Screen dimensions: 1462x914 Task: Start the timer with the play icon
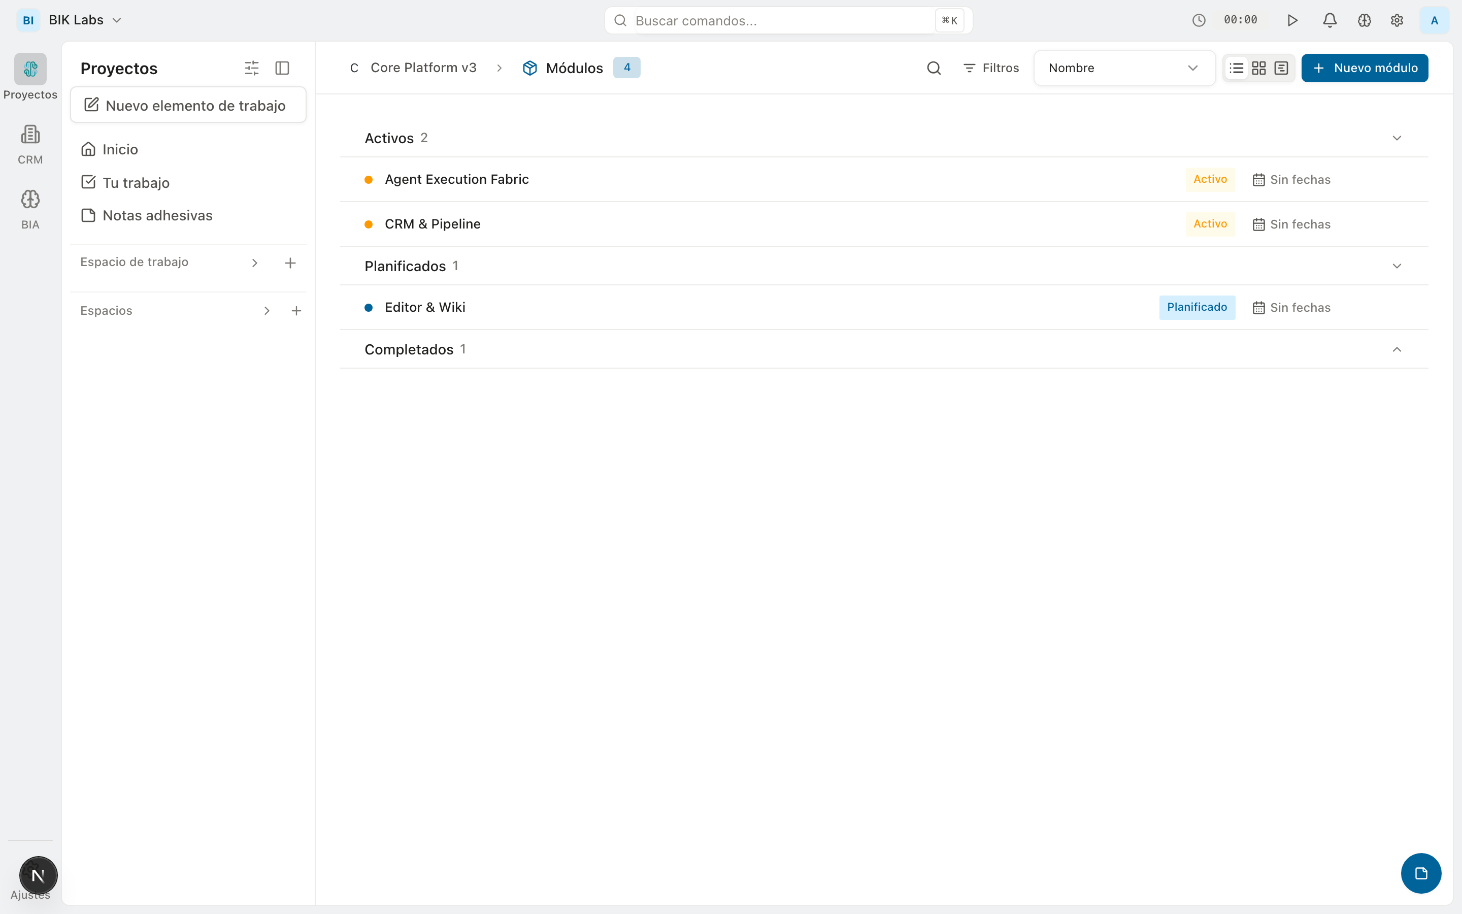pyautogui.click(x=1292, y=20)
